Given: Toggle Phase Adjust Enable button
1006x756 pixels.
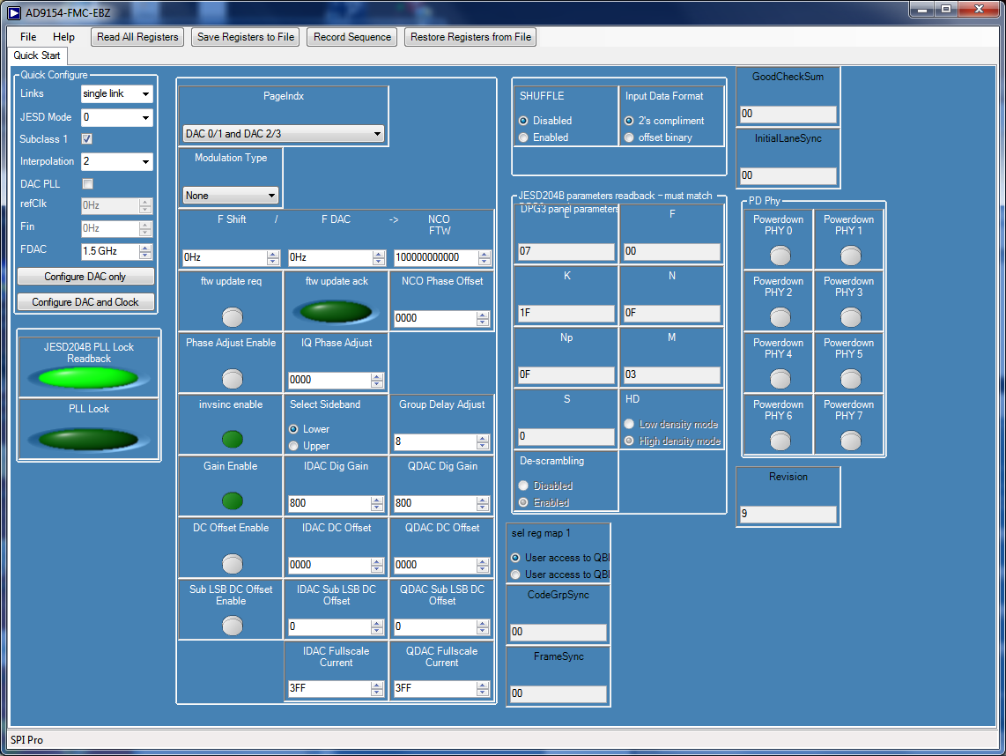Looking at the screenshot, I should (x=233, y=379).
